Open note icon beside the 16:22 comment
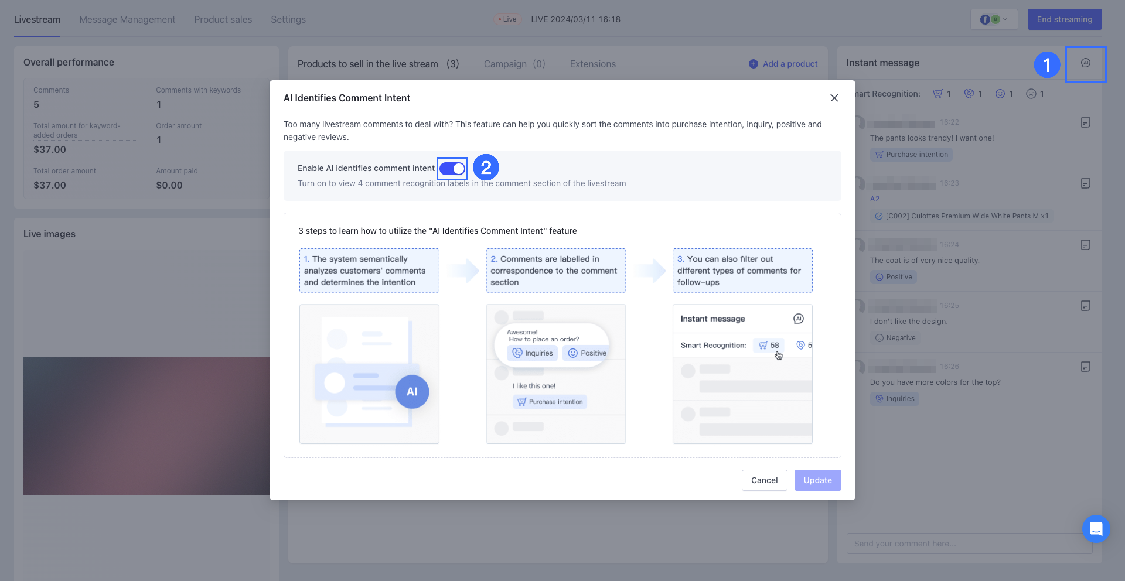Image resolution: width=1125 pixels, height=581 pixels. point(1085,123)
